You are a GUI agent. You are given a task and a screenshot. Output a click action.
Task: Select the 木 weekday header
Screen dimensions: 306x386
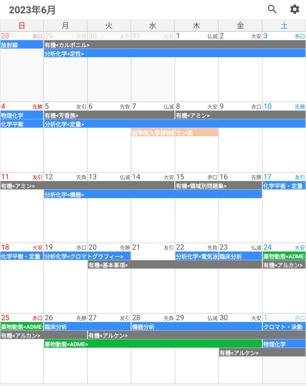(x=197, y=26)
